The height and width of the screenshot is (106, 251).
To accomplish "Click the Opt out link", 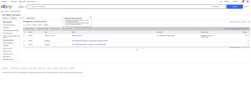I will tap(231, 22).
